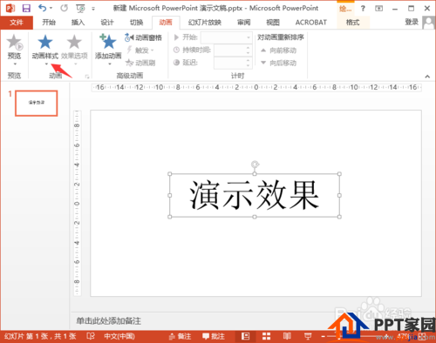Toggle the 备注 notes pane
436x343 pixels.
(x=180, y=336)
